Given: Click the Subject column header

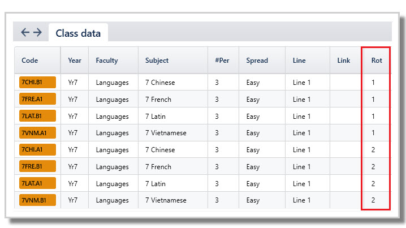Looking at the screenshot, I should tap(157, 61).
